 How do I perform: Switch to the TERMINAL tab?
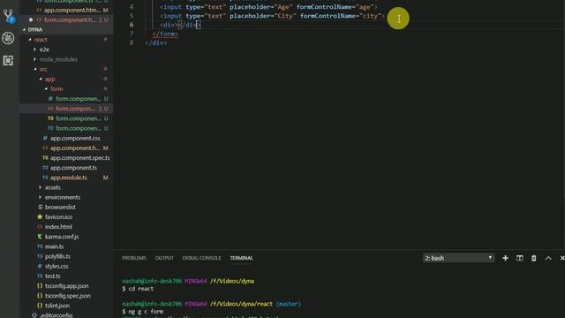241,258
